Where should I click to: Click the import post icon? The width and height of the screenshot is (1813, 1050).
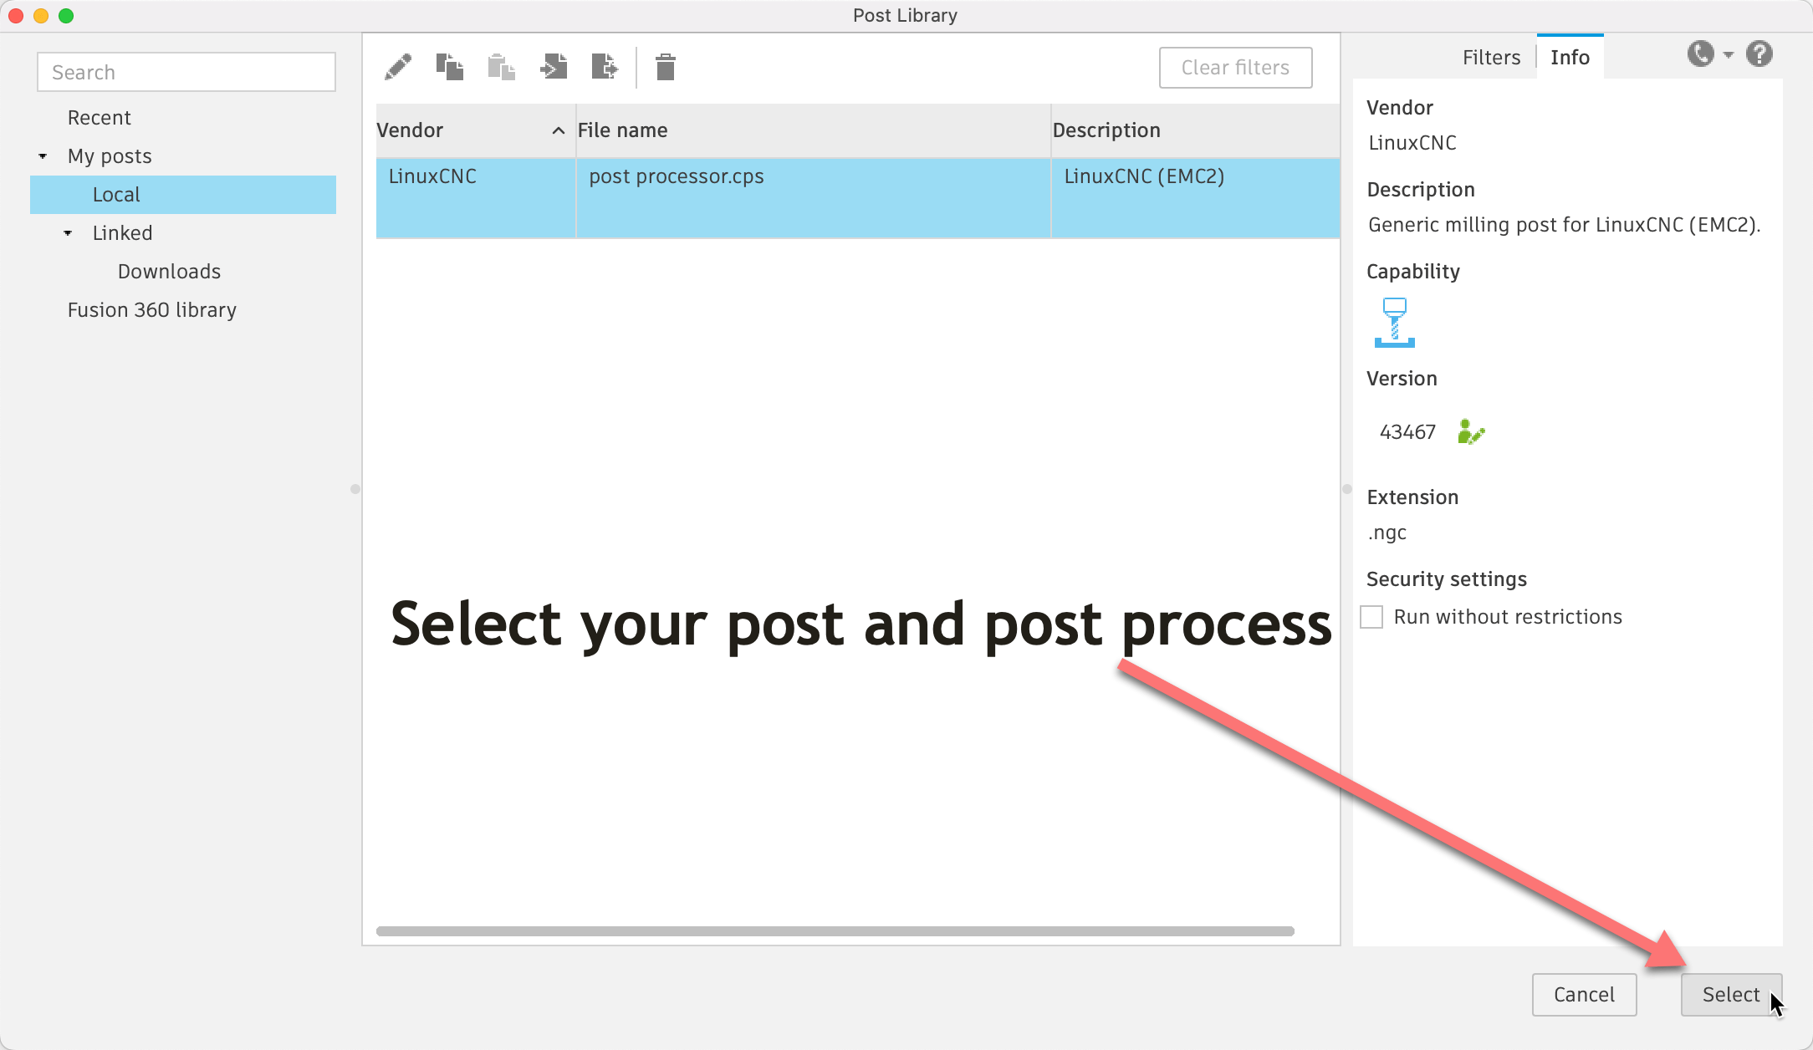tap(554, 67)
